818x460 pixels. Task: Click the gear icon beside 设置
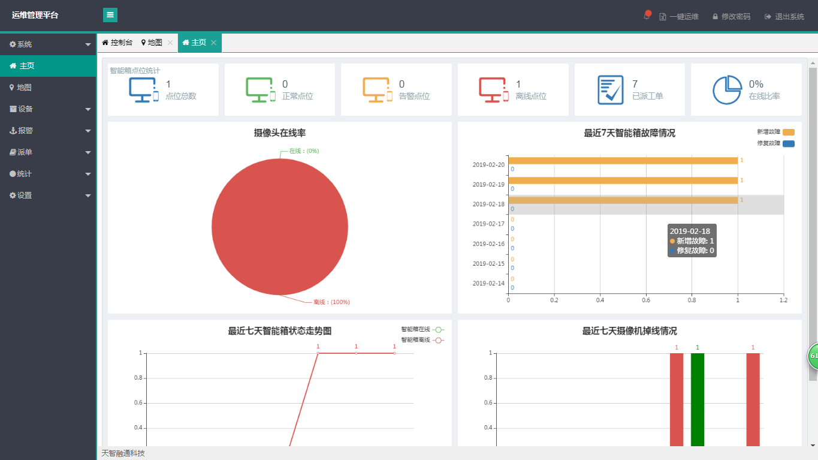click(13, 196)
